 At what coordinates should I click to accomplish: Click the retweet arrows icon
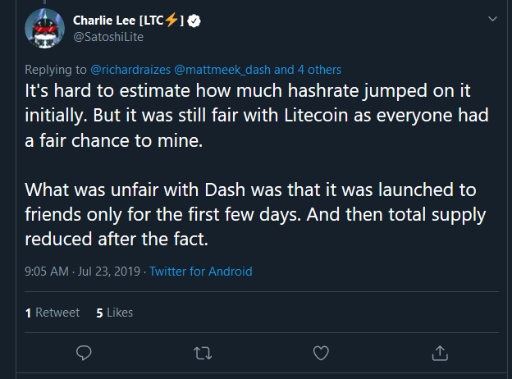pos(201,353)
